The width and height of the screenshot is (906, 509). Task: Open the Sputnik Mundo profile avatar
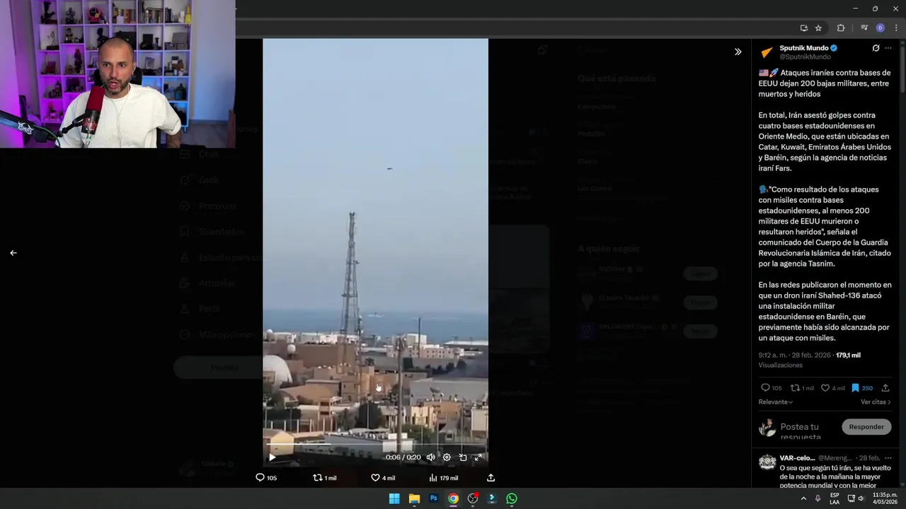(x=767, y=52)
